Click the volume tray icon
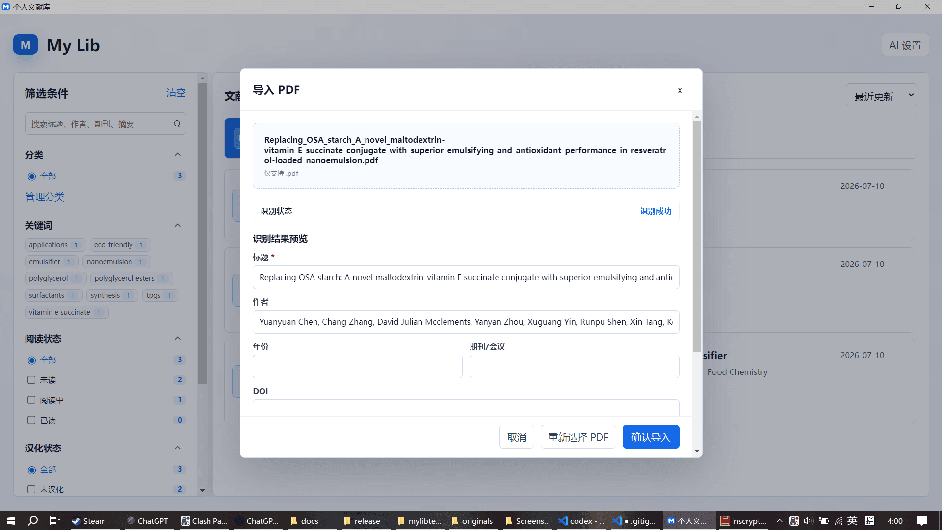This screenshot has width=942, height=530. (809, 521)
